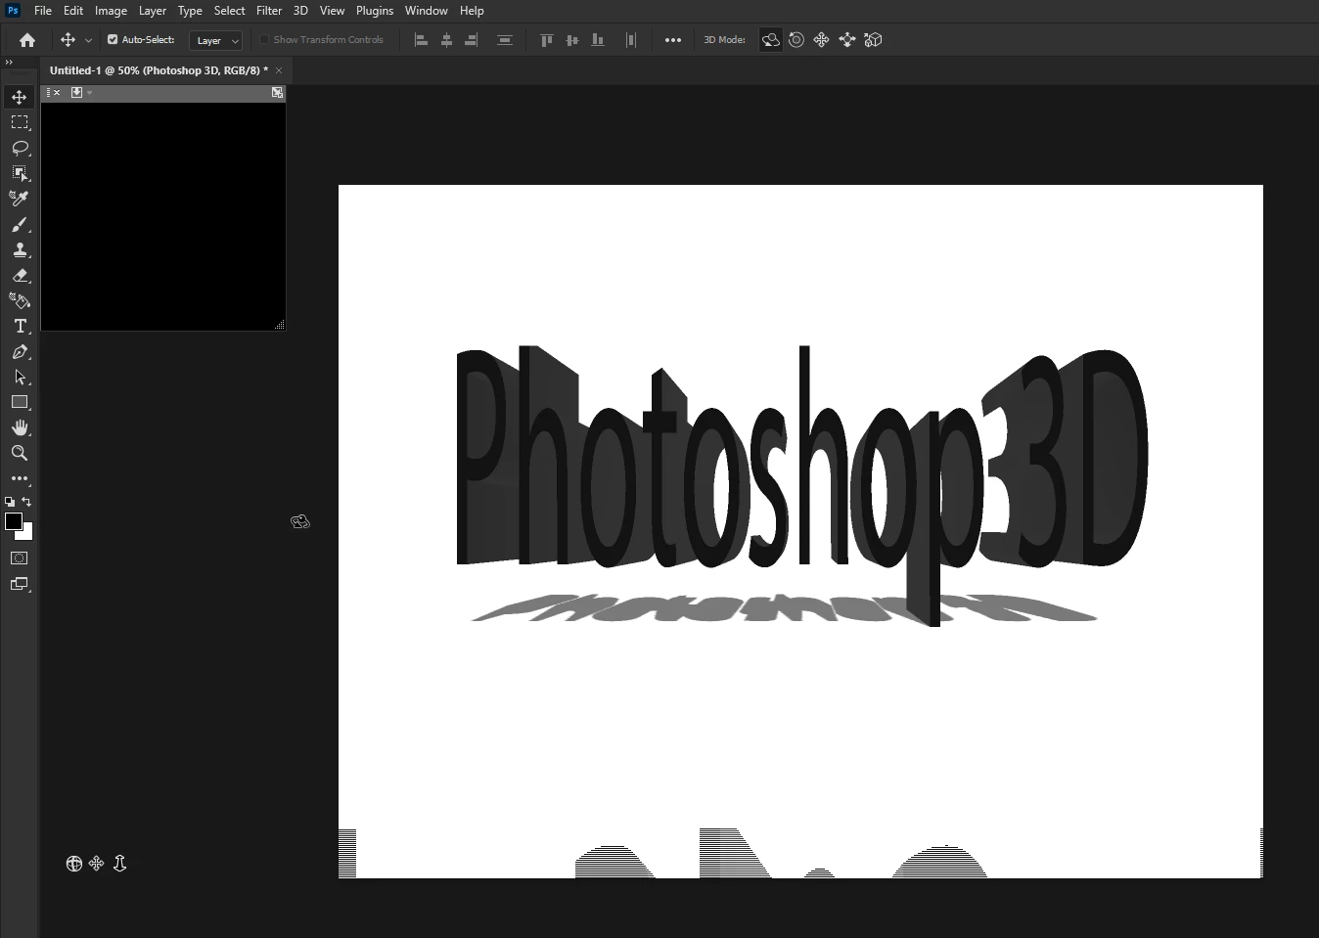Select the Pen tool

pyautogui.click(x=20, y=352)
